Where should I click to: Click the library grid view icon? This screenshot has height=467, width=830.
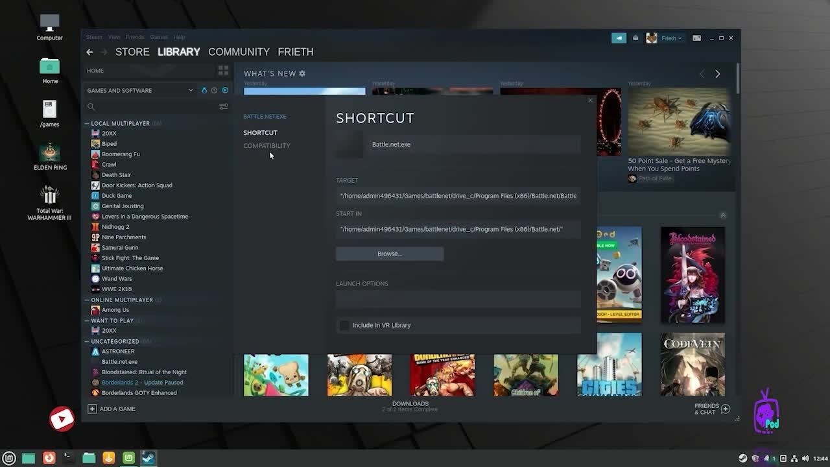point(223,71)
